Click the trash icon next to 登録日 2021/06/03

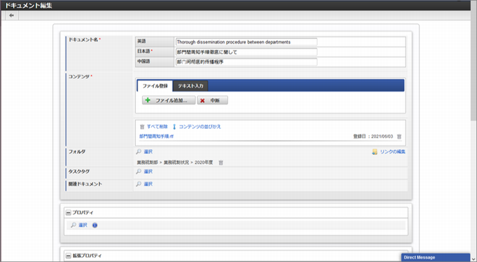click(399, 136)
